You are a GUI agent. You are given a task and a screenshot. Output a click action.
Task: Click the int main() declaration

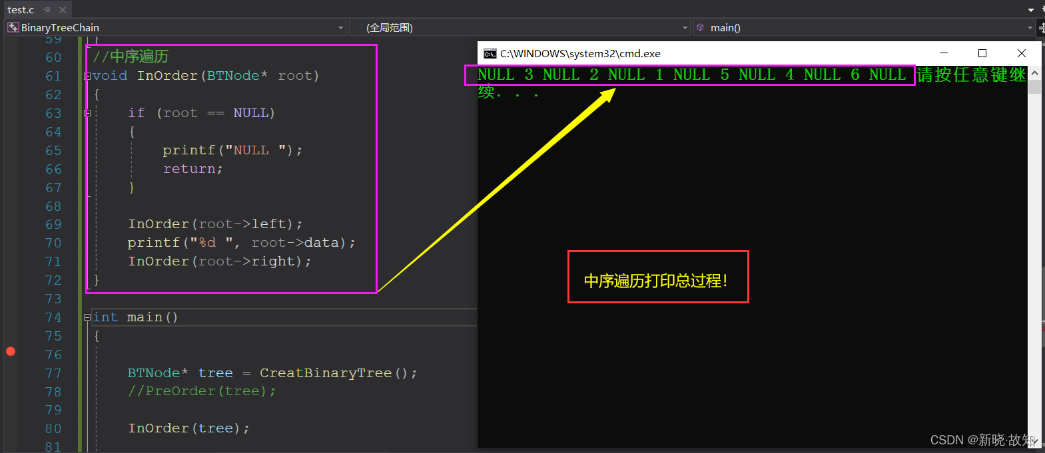click(135, 317)
